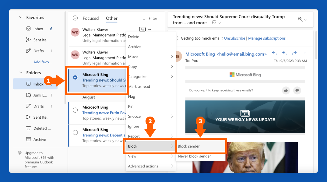Click the weekly news update banner
The image size is (327, 182).
point(245,117)
